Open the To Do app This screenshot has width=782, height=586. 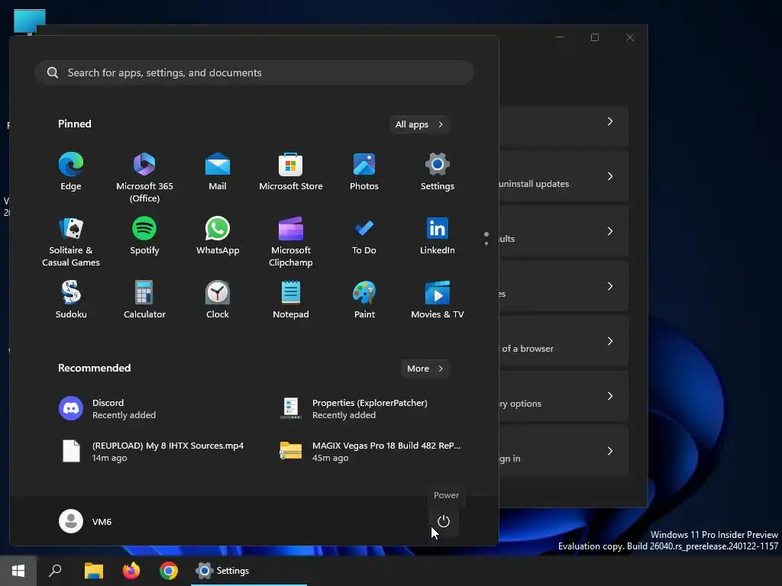point(364,237)
